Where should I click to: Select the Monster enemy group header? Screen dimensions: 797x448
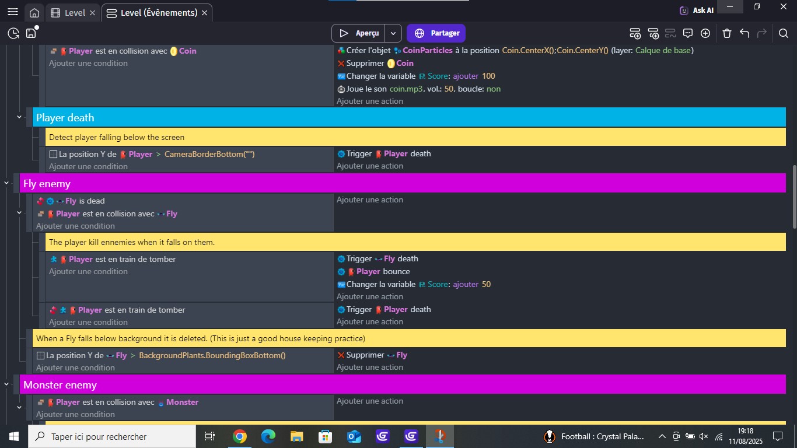click(x=403, y=384)
